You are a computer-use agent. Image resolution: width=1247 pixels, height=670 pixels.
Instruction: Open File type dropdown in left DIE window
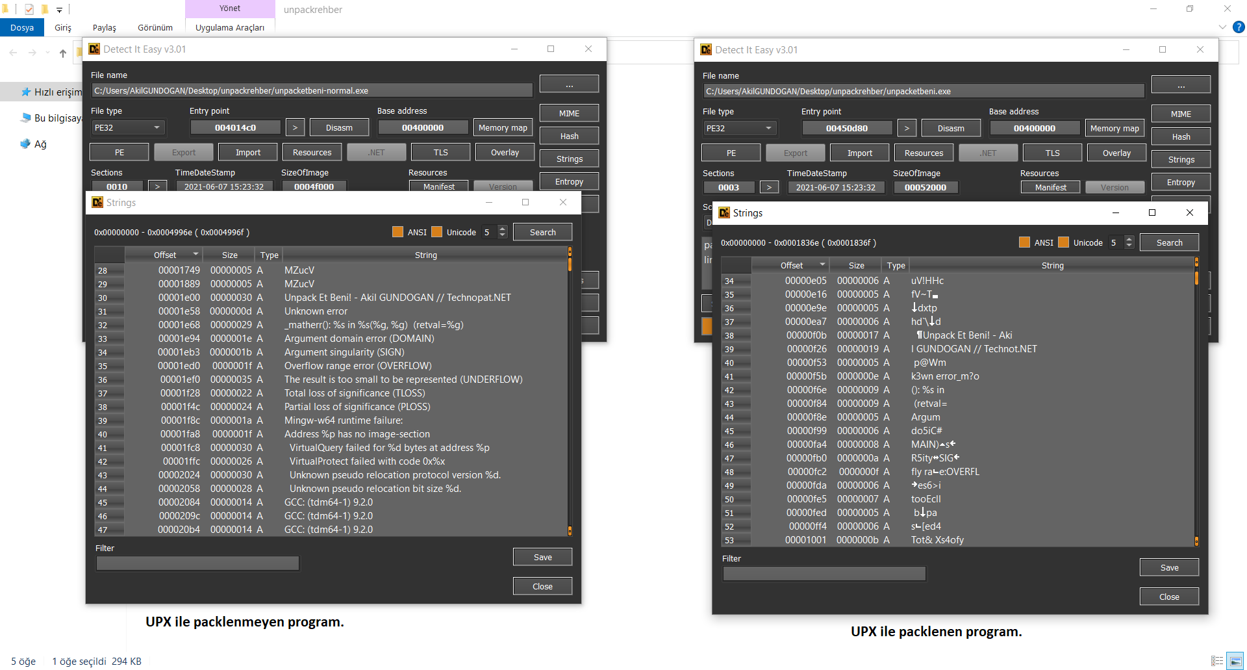pos(127,127)
